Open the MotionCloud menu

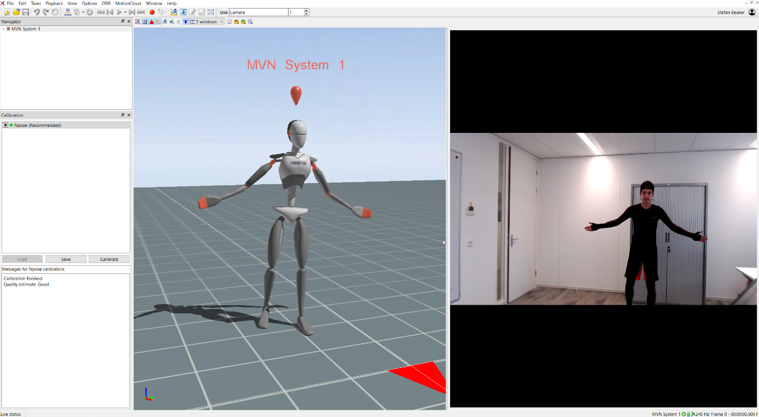point(128,3)
